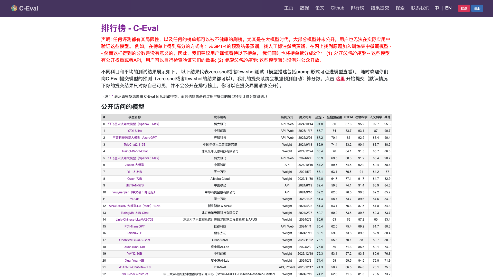The width and height of the screenshot is (493, 277).
Task: Click the blue 注册 button
Action: [477, 8]
